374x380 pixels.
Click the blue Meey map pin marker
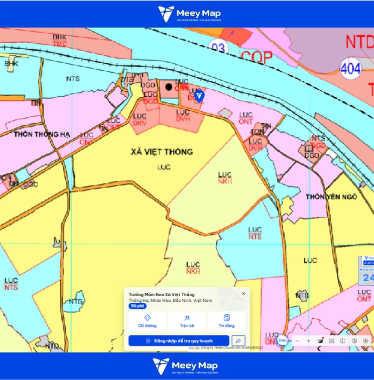tap(199, 96)
